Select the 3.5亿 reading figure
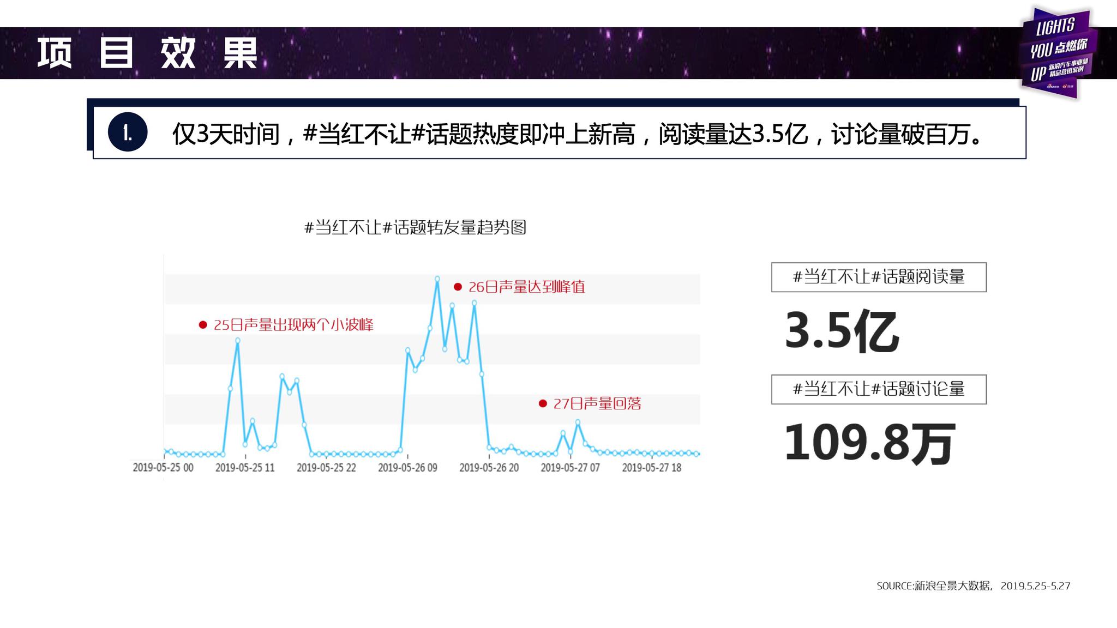The height and width of the screenshot is (628, 1117). [841, 331]
